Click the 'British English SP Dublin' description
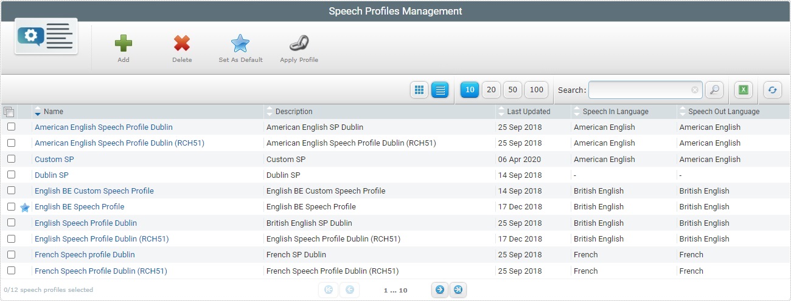 pyautogui.click(x=309, y=223)
